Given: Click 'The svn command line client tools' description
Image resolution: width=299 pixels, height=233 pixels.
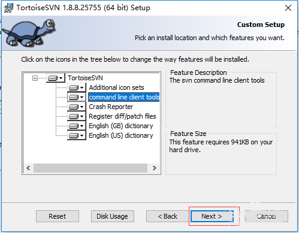Looking at the screenshot, I should [x=217, y=80].
